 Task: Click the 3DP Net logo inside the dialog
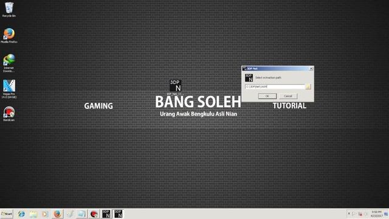click(249, 78)
